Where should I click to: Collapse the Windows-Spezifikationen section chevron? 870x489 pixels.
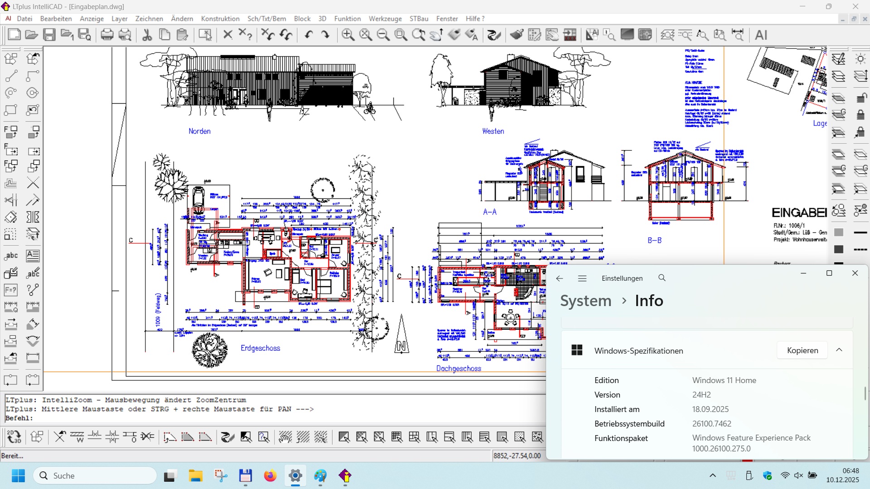point(839,350)
